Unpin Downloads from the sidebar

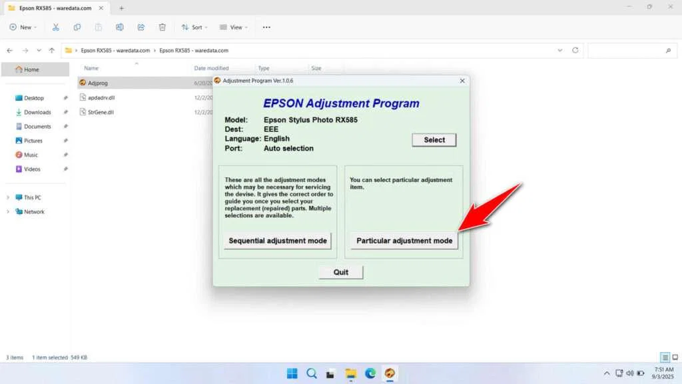click(65, 112)
